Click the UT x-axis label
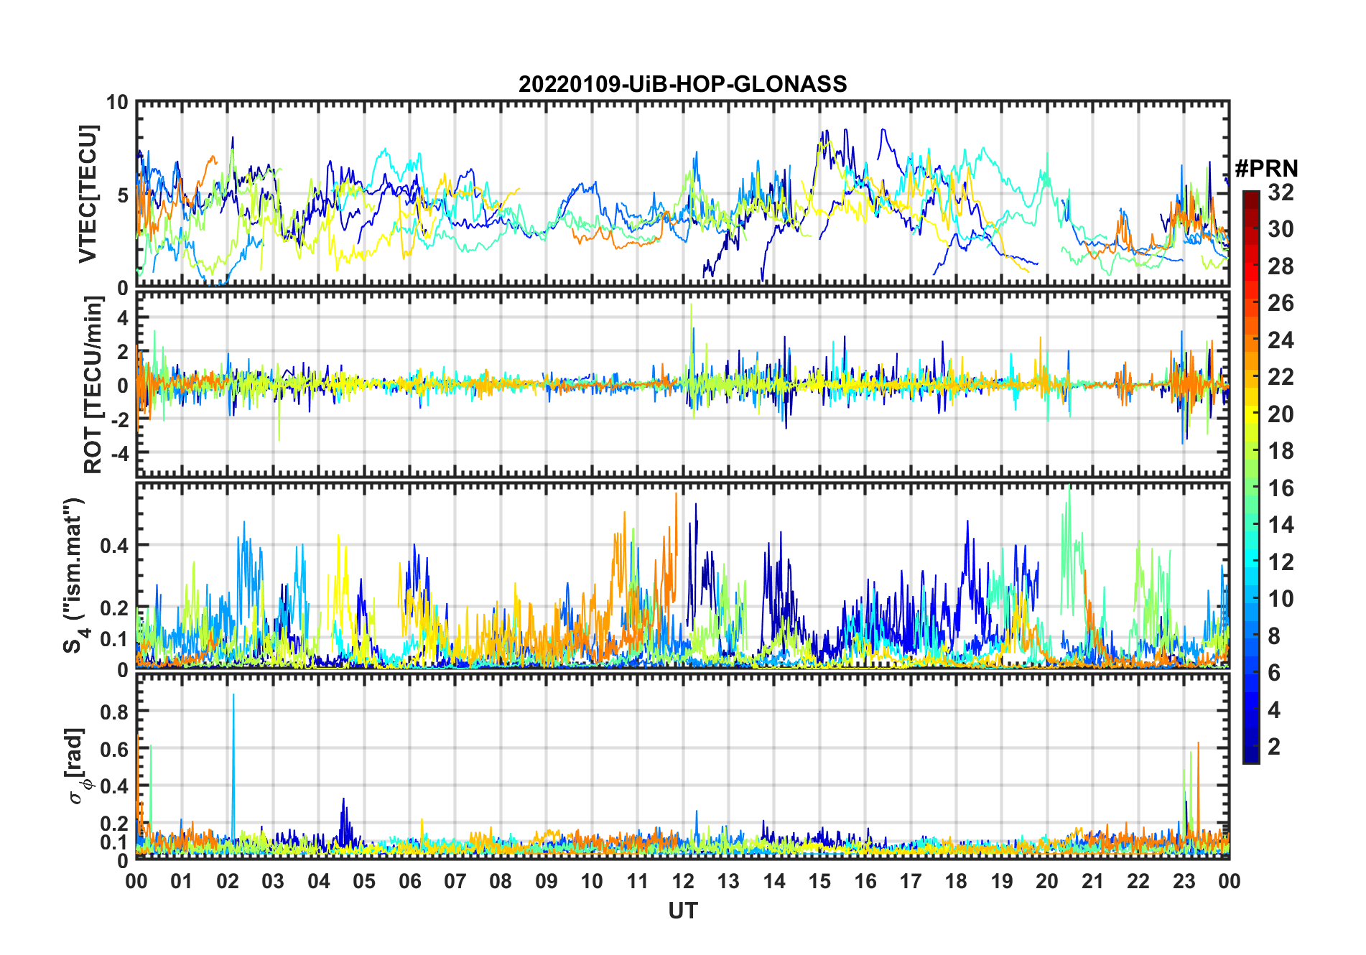Image resolution: width=1366 pixels, height=955 pixels. tap(682, 911)
